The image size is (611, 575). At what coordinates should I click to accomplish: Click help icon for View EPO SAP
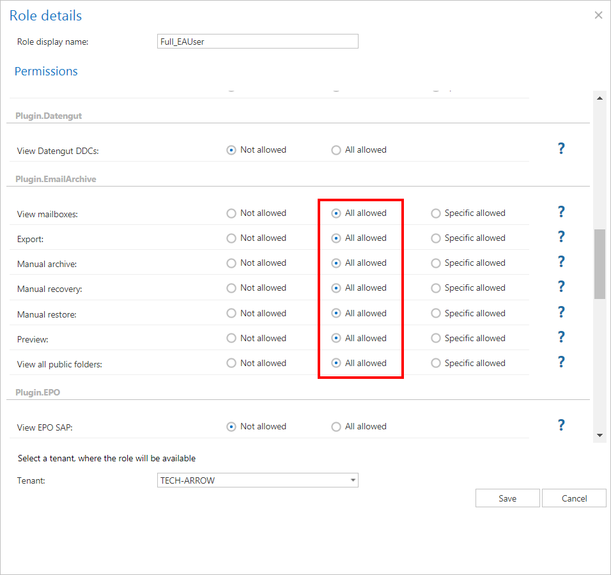(561, 425)
